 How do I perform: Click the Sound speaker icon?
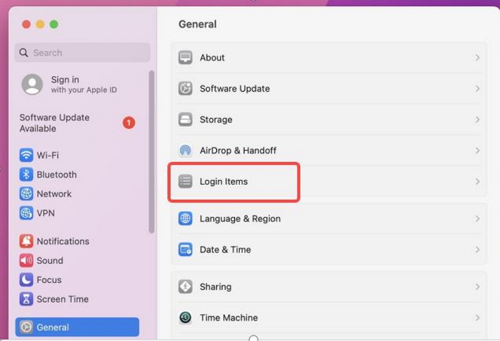click(x=26, y=260)
